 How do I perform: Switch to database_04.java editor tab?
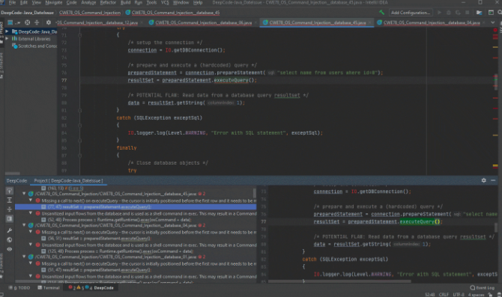click(x=432, y=22)
